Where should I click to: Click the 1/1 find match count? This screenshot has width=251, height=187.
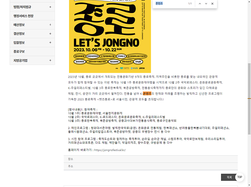pos(190,4)
